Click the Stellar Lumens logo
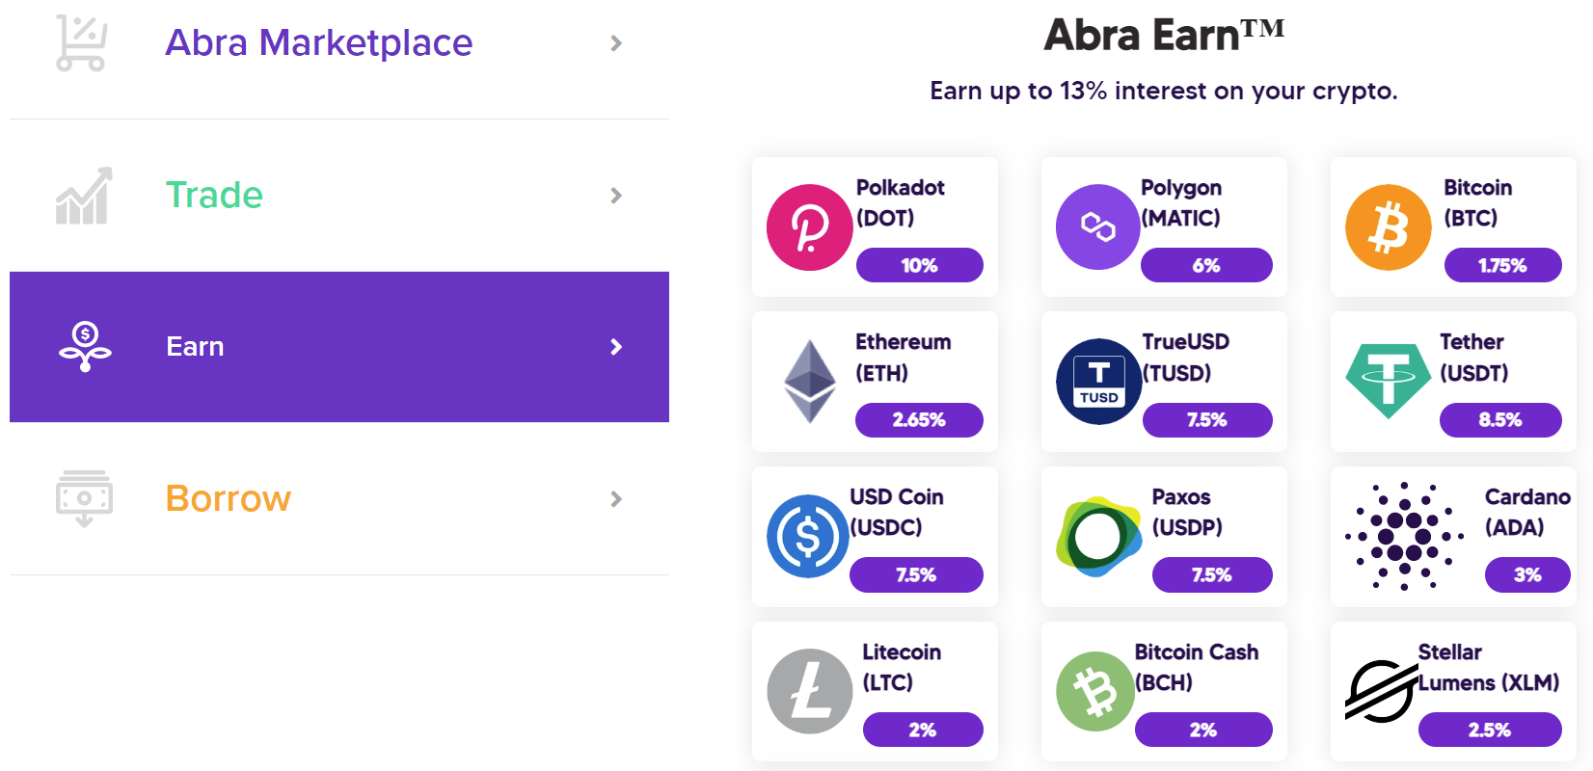Screen dimensions: 1593x771 (x=1379, y=688)
